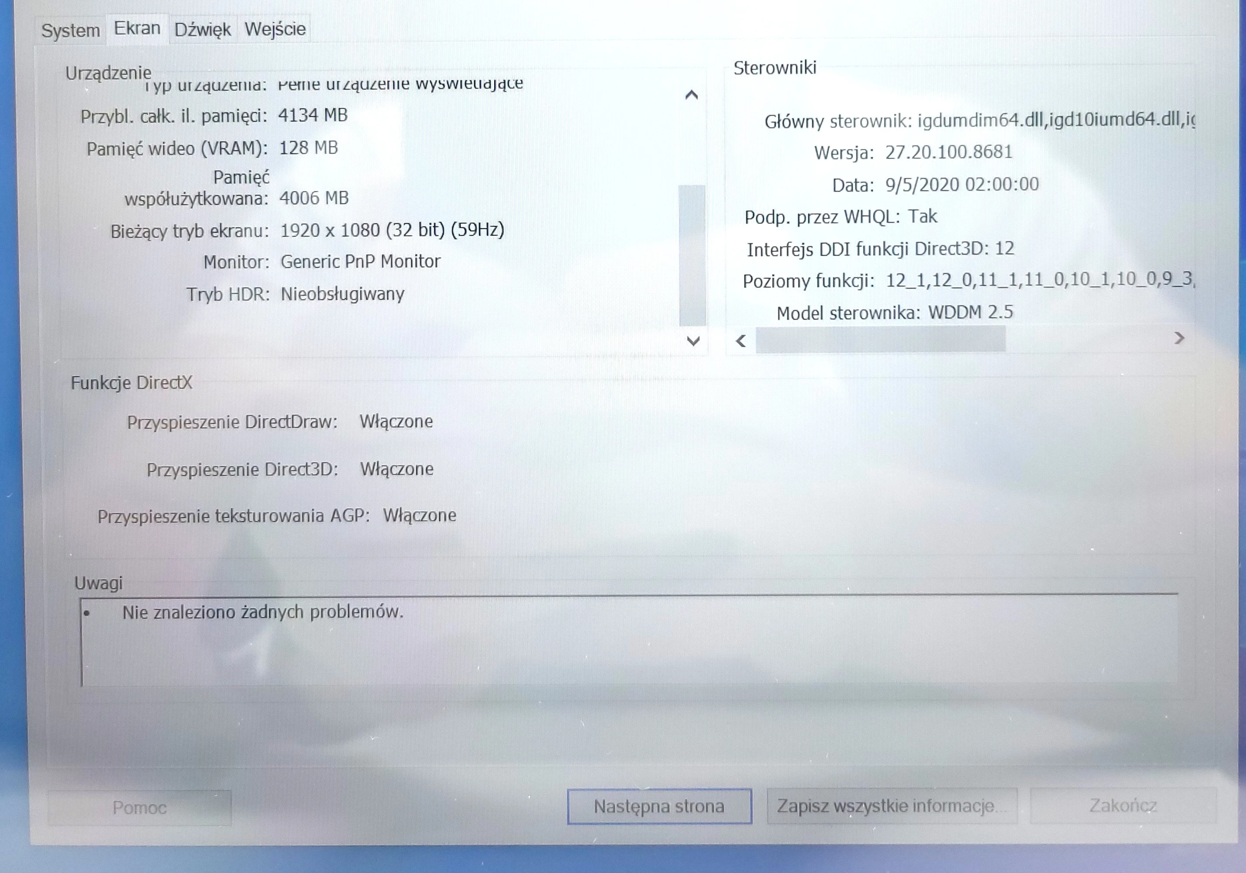The image size is (1246, 873).
Task: Select AGP texture acceleration Włączone value
Action: [x=419, y=516]
